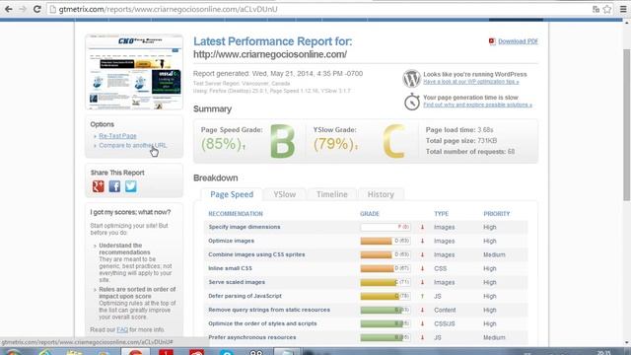Click the report generated date text
Screen dimensions: 631x355
click(x=278, y=74)
